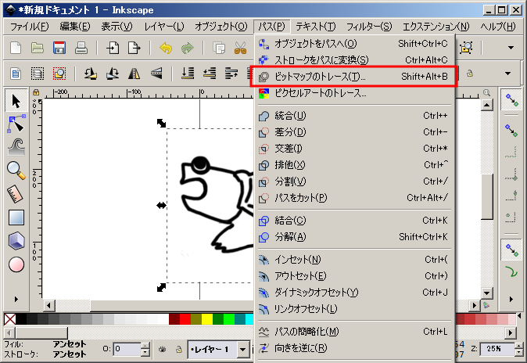The image size is (527, 363).
Task: Choose Union (統合) menu item
Action: (353, 116)
